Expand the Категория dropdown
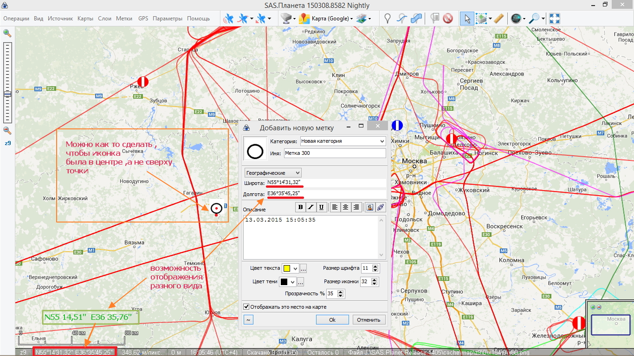The height and width of the screenshot is (356, 634). [x=382, y=141]
